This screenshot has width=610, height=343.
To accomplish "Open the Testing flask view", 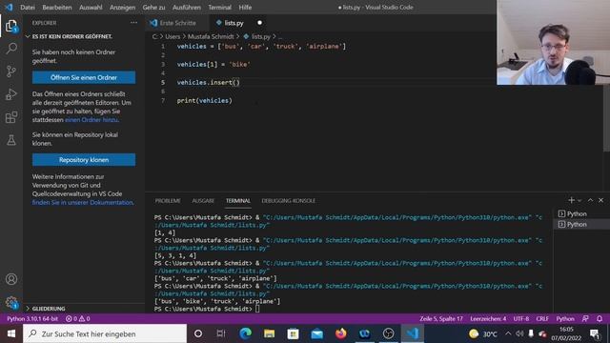I will tap(11, 140).
